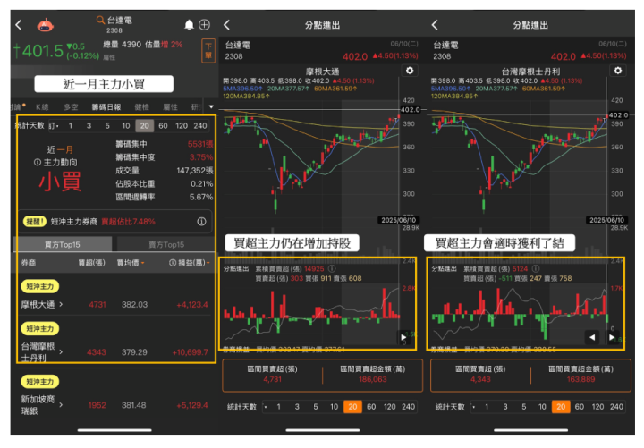Open broker row 台灣摩根士丹利
Viewport: 644px width, 448px height.
click(x=115, y=352)
